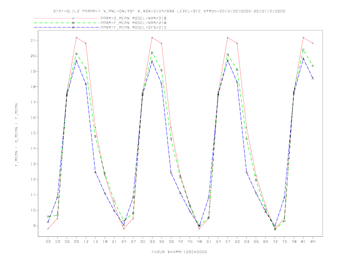The height and width of the screenshot is (263, 341).
Task: Click x-axis tick label 54
Action: [x=218, y=242]
